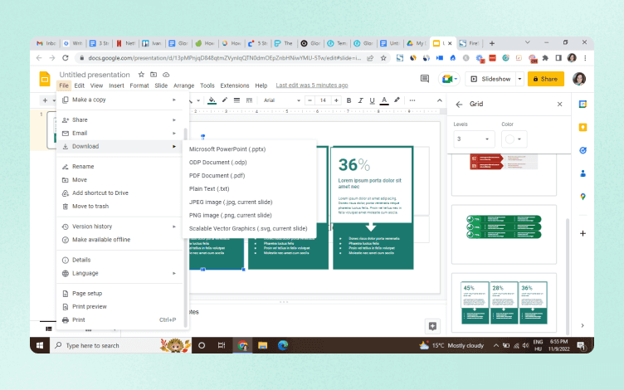Download as PDF Document (.pdf)
624x390 pixels.
(249, 176)
